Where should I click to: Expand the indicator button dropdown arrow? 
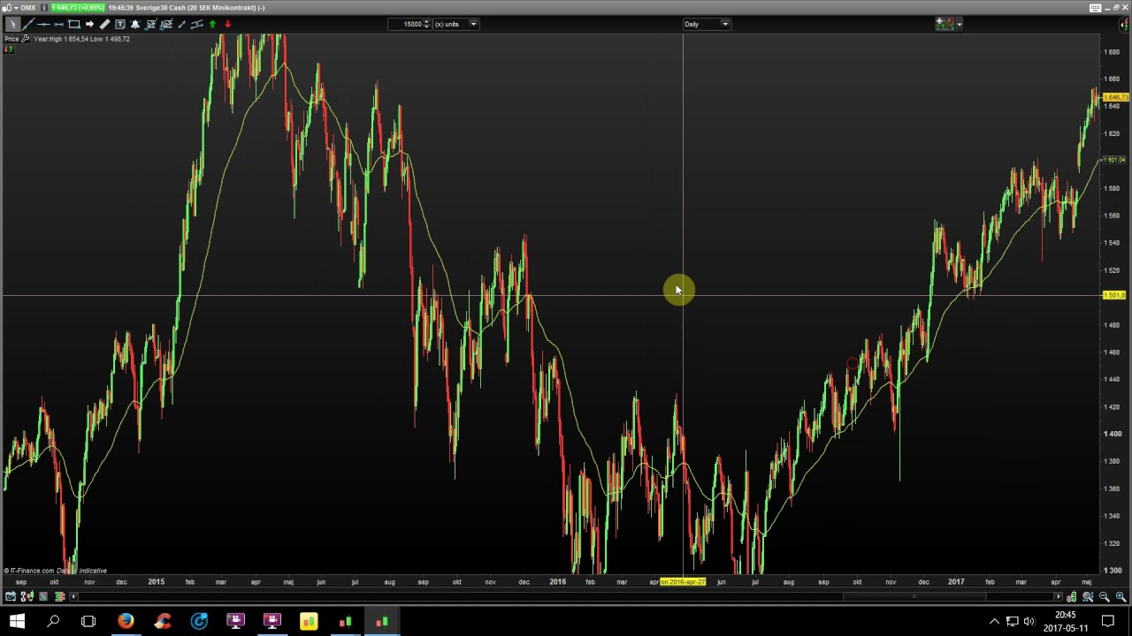pos(959,24)
